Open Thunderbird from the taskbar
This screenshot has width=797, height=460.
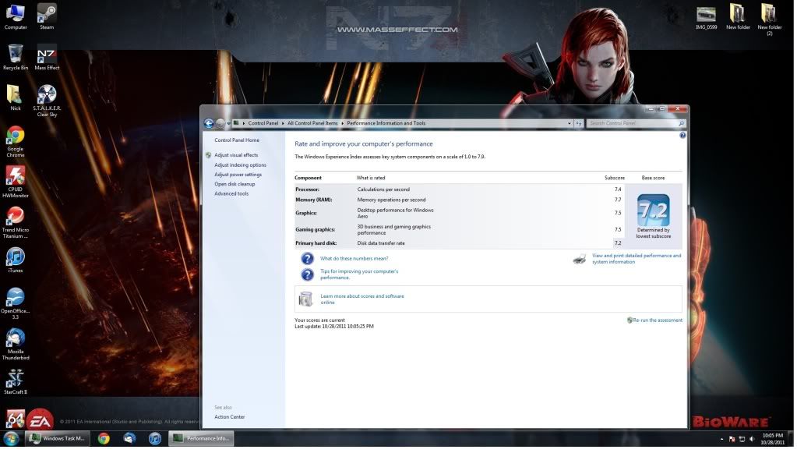[129, 438]
